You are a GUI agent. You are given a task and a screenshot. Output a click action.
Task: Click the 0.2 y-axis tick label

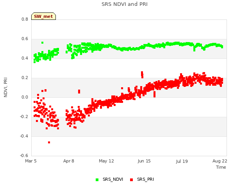coord(25,78)
